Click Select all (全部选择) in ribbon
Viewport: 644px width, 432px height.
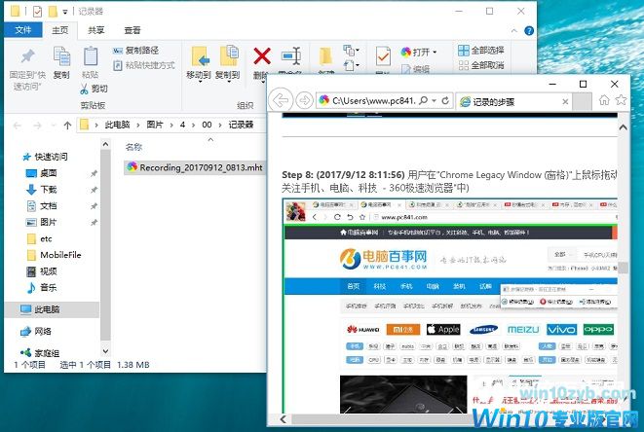click(x=481, y=51)
